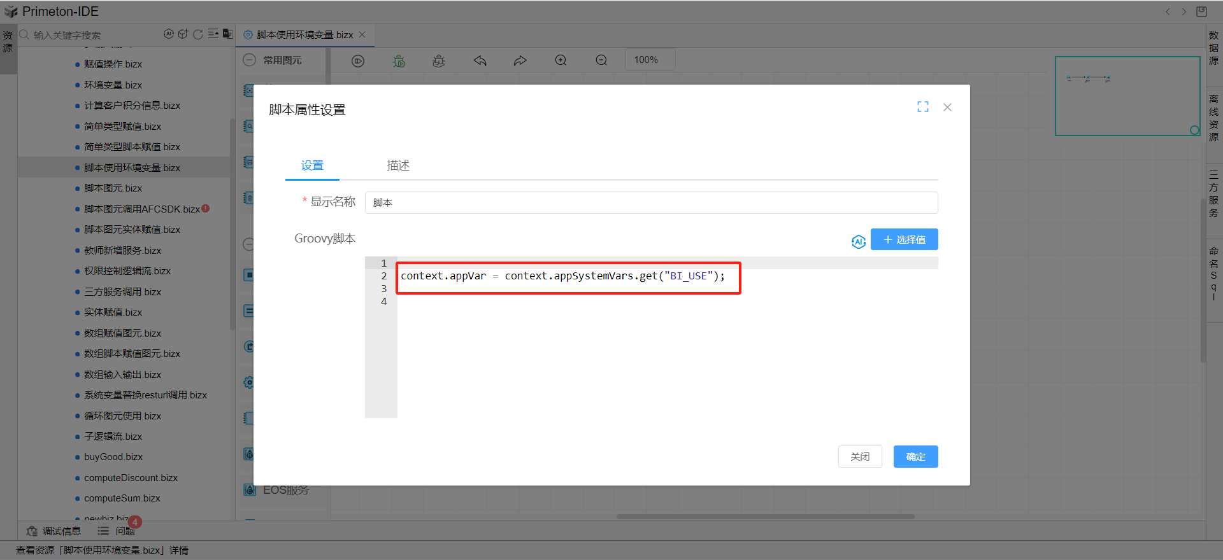Expand the script dialog to fullscreen
The width and height of the screenshot is (1223, 560).
[922, 107]
